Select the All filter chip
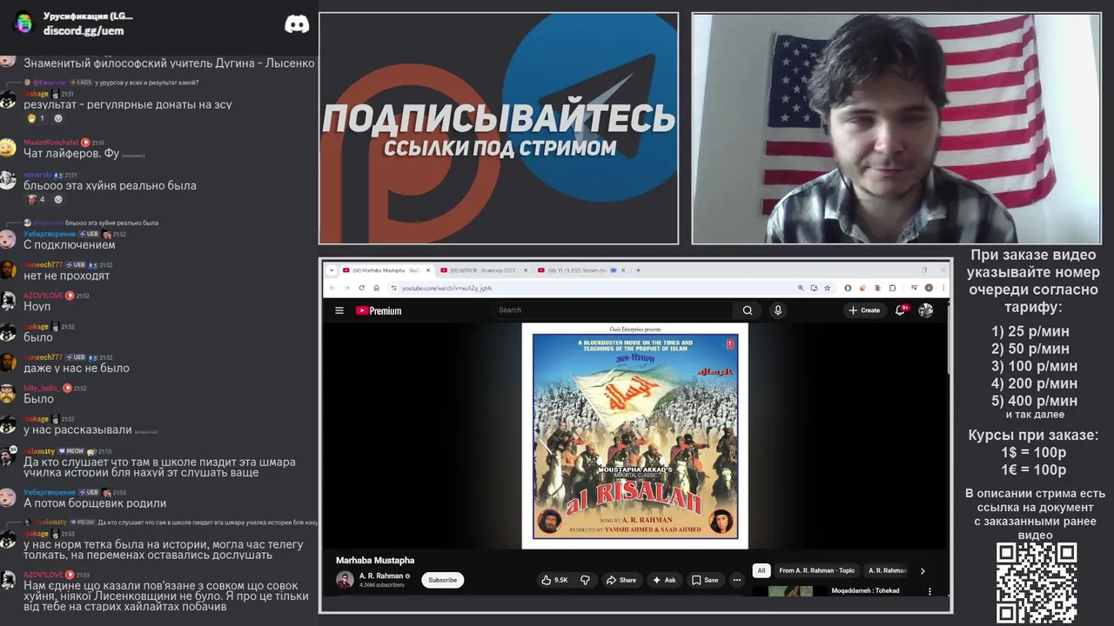Screen dimensions: 1114x626 [x=762, y=570]
